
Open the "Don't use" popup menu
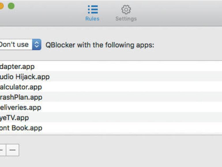(20, 44)
